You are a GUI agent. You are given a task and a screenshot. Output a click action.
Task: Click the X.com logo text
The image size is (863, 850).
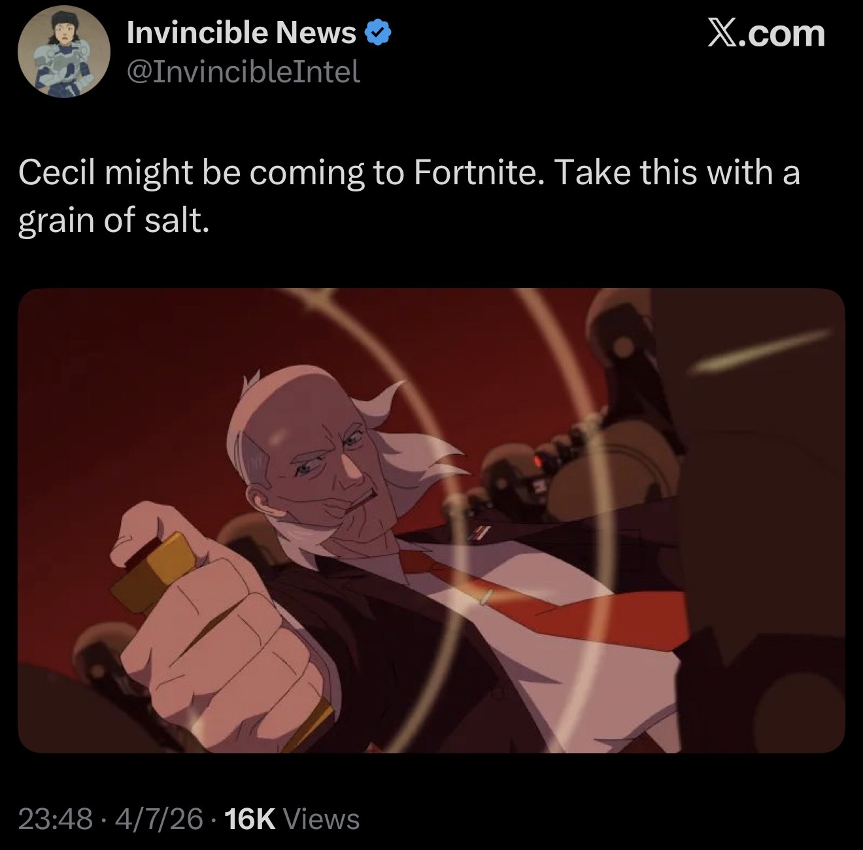pos(766,33)
